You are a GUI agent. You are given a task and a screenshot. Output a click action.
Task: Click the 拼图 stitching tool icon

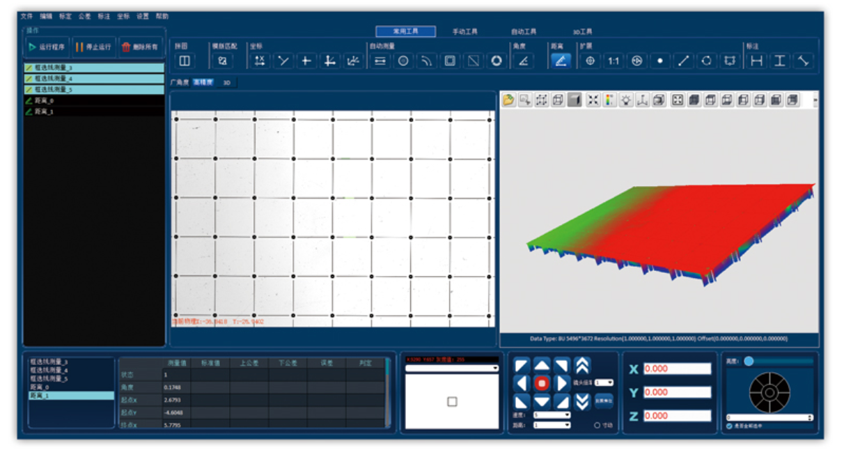(185, 61)
